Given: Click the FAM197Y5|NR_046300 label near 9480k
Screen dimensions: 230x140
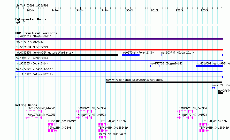Looking at the screenshot, I should tap(92, 108).
